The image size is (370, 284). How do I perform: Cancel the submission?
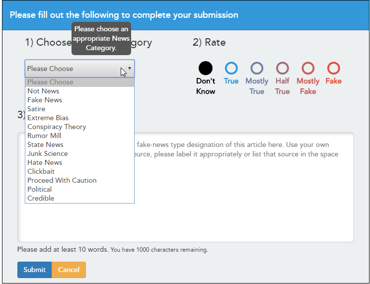click(69, 270)
